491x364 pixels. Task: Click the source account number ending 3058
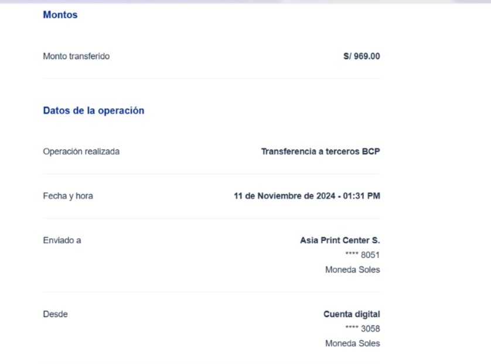[363, 329]
